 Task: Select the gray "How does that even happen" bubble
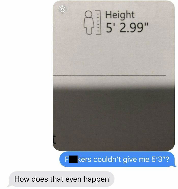click(x=61, y=179)
